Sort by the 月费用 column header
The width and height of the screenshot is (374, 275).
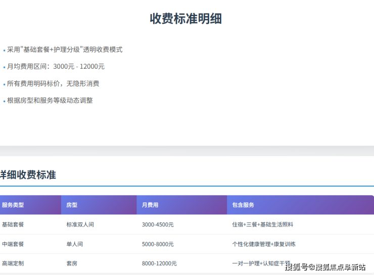(150, 205)
